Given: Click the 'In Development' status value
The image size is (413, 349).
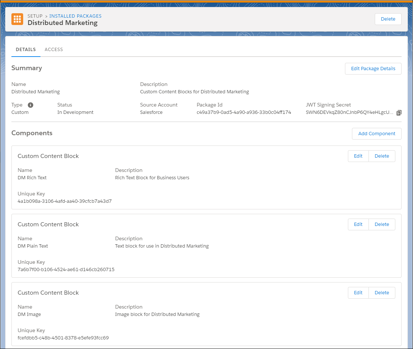Looking at the screenshot, I should pos(75,112).
